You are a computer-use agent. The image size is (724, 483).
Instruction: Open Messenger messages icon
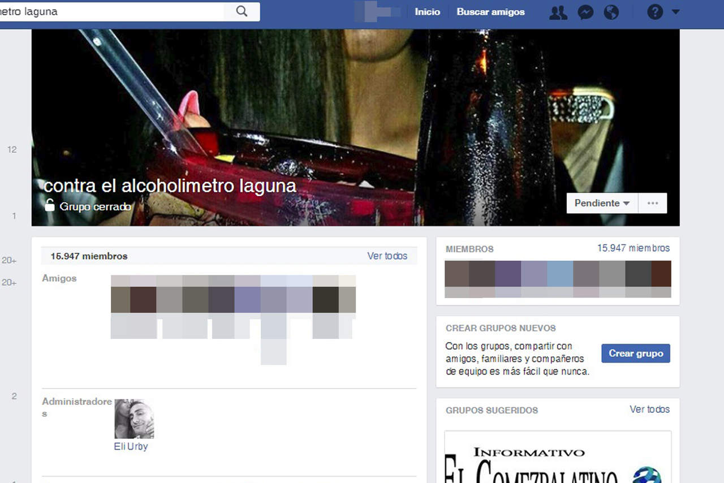coord(585,12)
